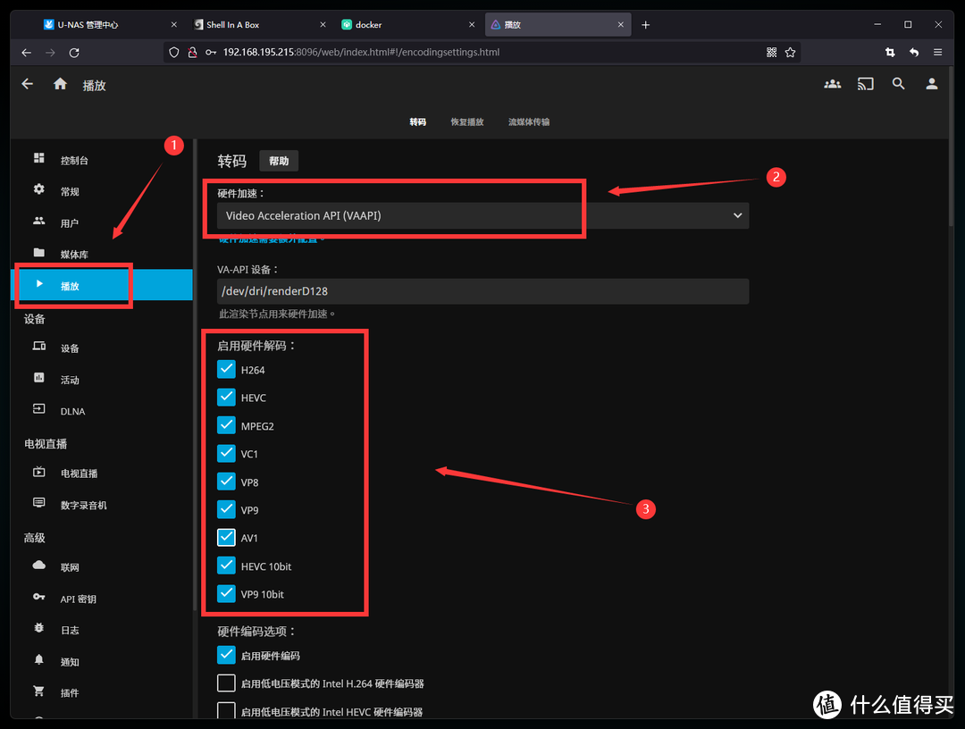
Task: Select the 播放 playback sidebar item
Action: pos(102,286)
